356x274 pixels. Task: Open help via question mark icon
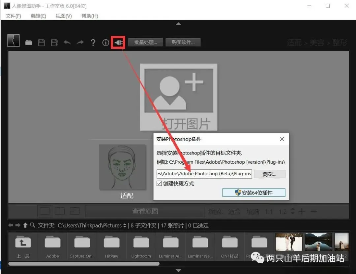pyautogui.click(x=93, y=43)
